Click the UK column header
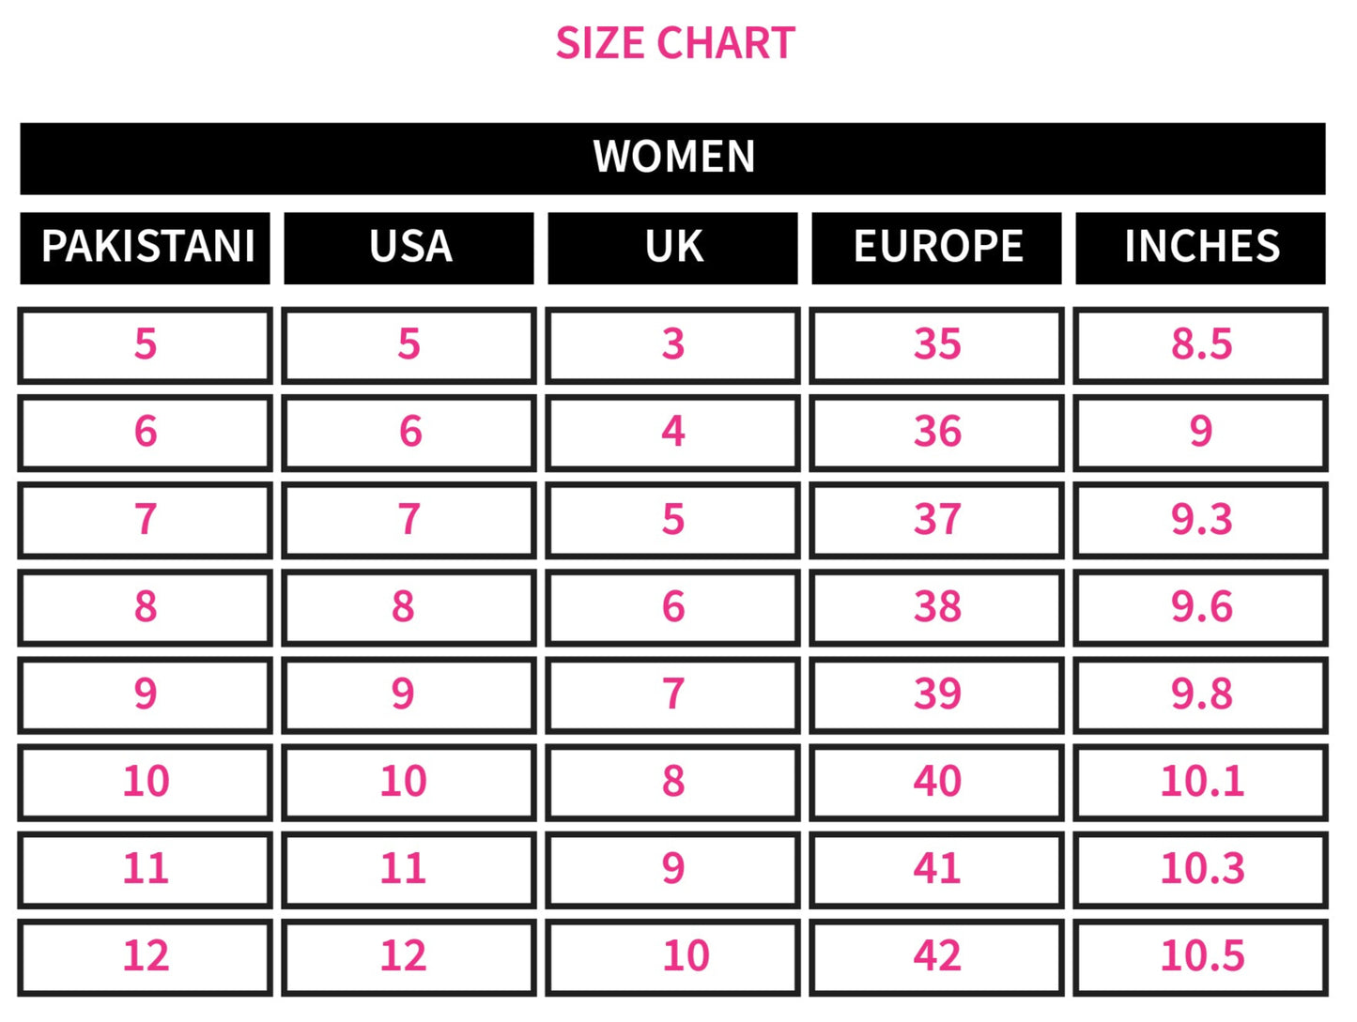 pyautogui.click(x=672, y=248)
